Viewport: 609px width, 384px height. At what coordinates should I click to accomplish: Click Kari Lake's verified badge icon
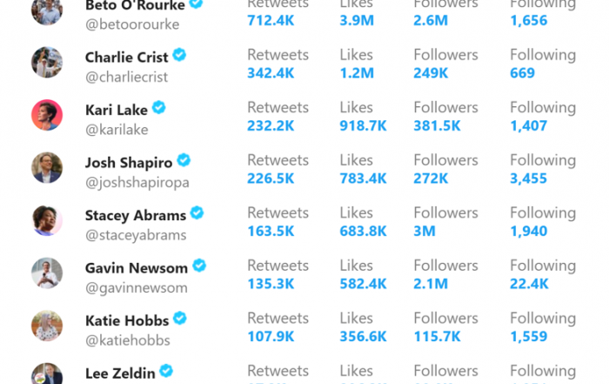(158, 107)
